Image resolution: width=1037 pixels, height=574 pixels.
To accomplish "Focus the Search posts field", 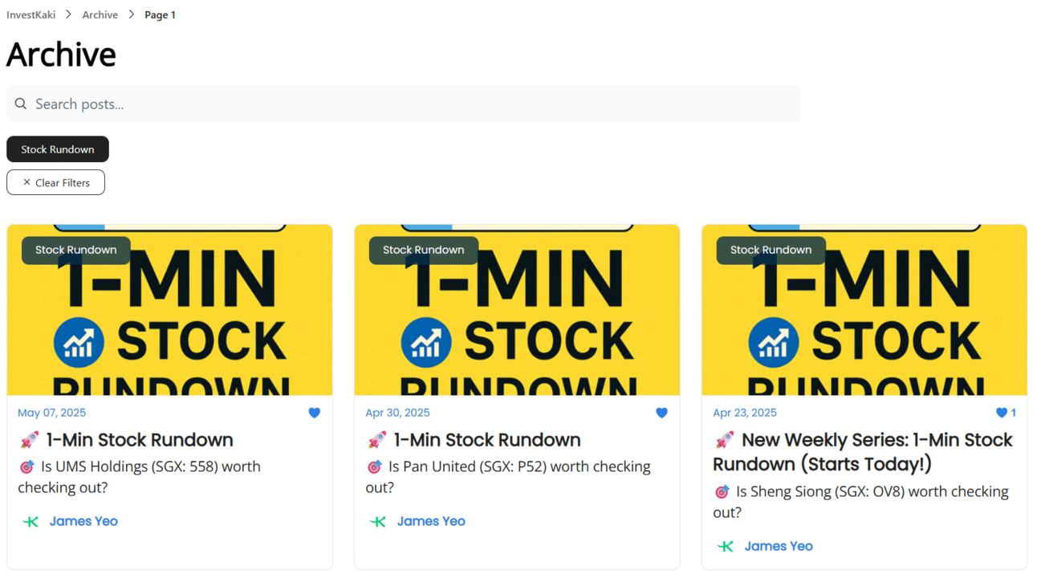I will coord(404,104).
